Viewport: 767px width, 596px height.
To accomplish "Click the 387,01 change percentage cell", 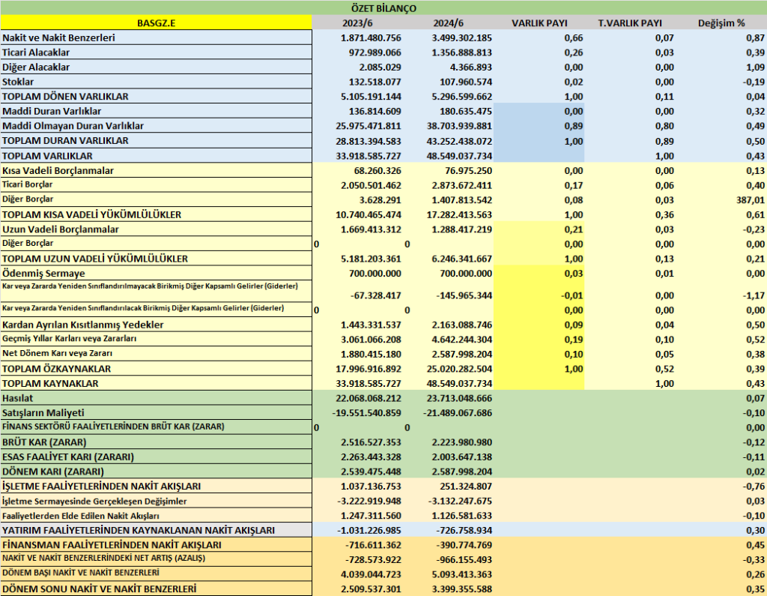I will [x=749, y=200].
